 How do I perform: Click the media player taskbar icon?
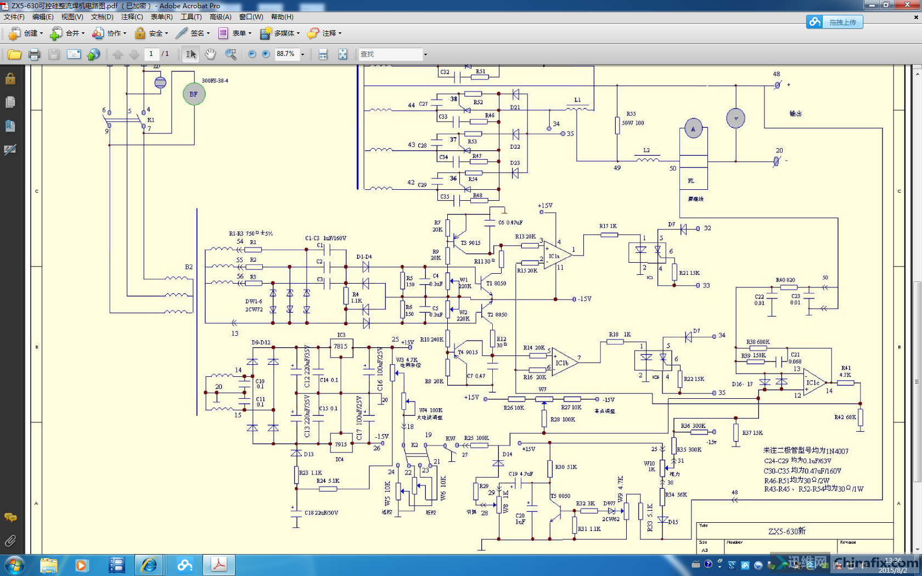(81, 565)
